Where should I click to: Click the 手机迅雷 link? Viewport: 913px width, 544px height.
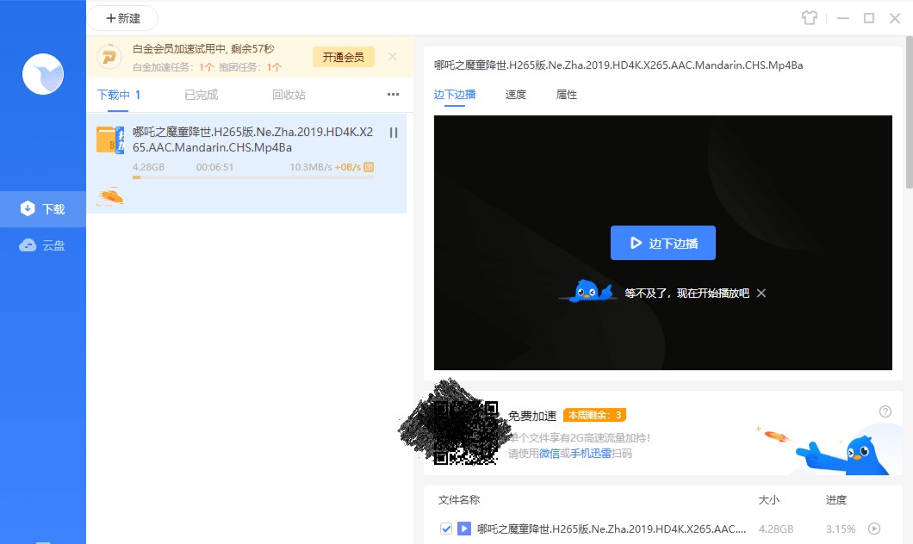(x=593, y=453)
